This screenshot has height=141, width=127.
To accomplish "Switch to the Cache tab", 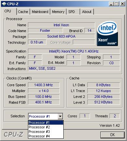I will [x=23, y=12].
